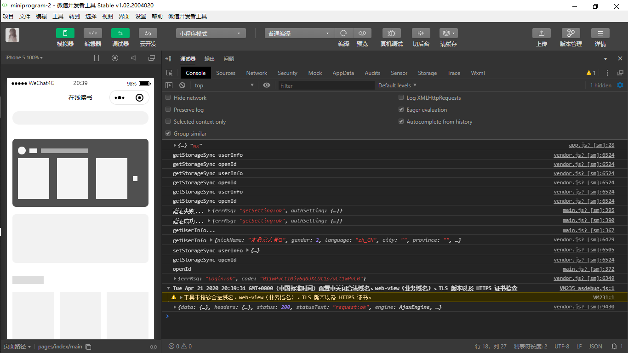
Task: Click the 预览 preview eye icon
Action: pyautogui.click(x=362, y=34)
